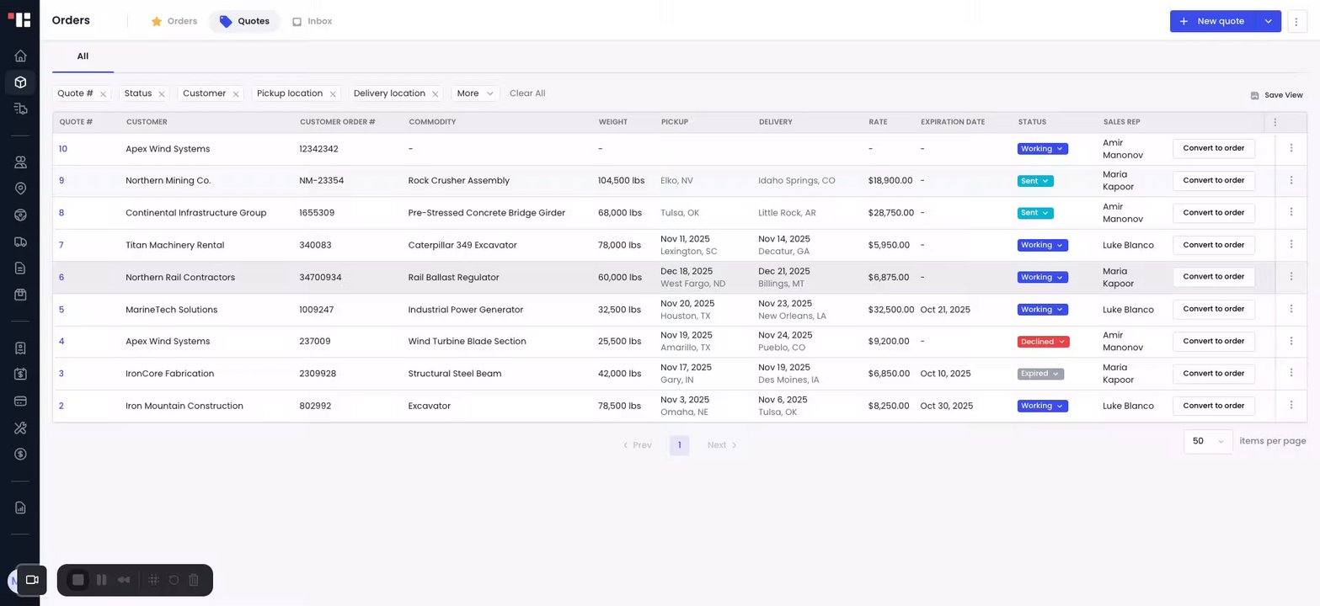Click the Wind Turbine Blade Section cell

tap(467, 341)
